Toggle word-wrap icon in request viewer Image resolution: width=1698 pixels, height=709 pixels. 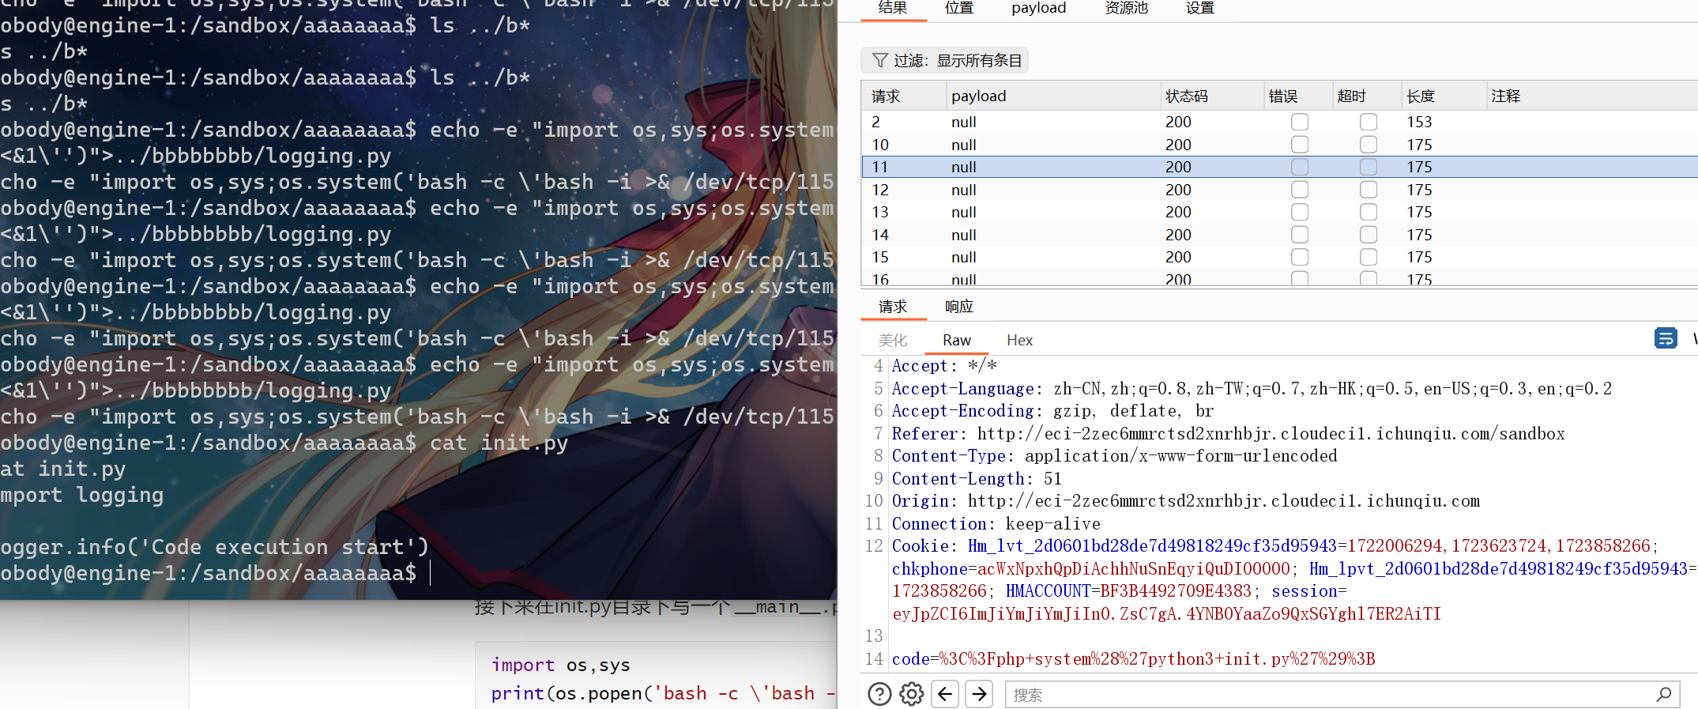point(1666,338)
